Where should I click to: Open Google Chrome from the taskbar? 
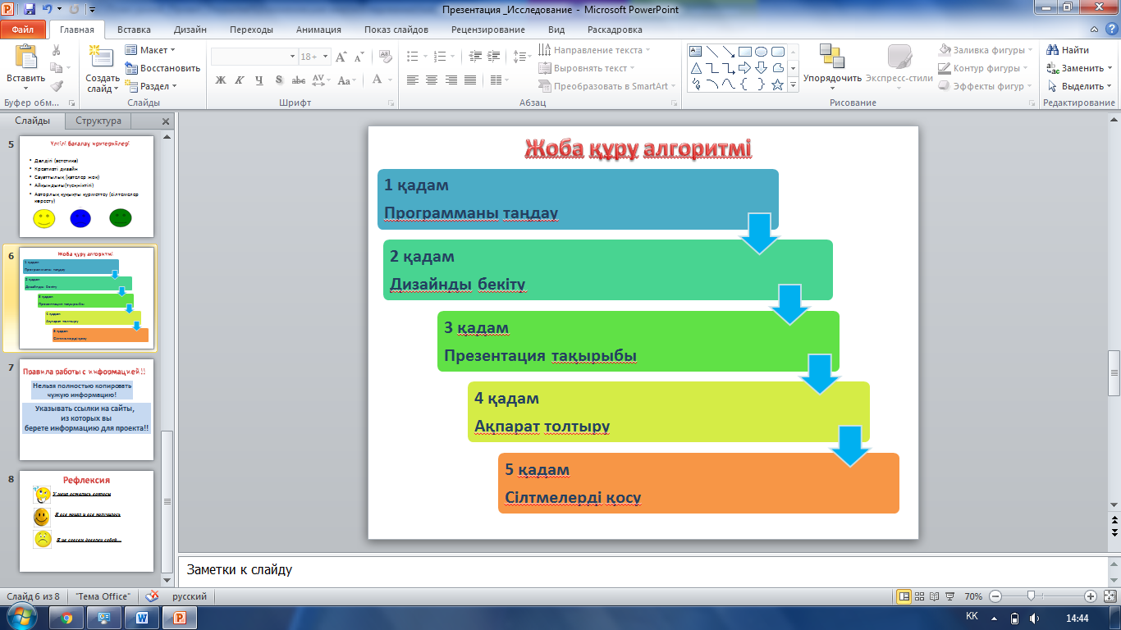[66, 619]
